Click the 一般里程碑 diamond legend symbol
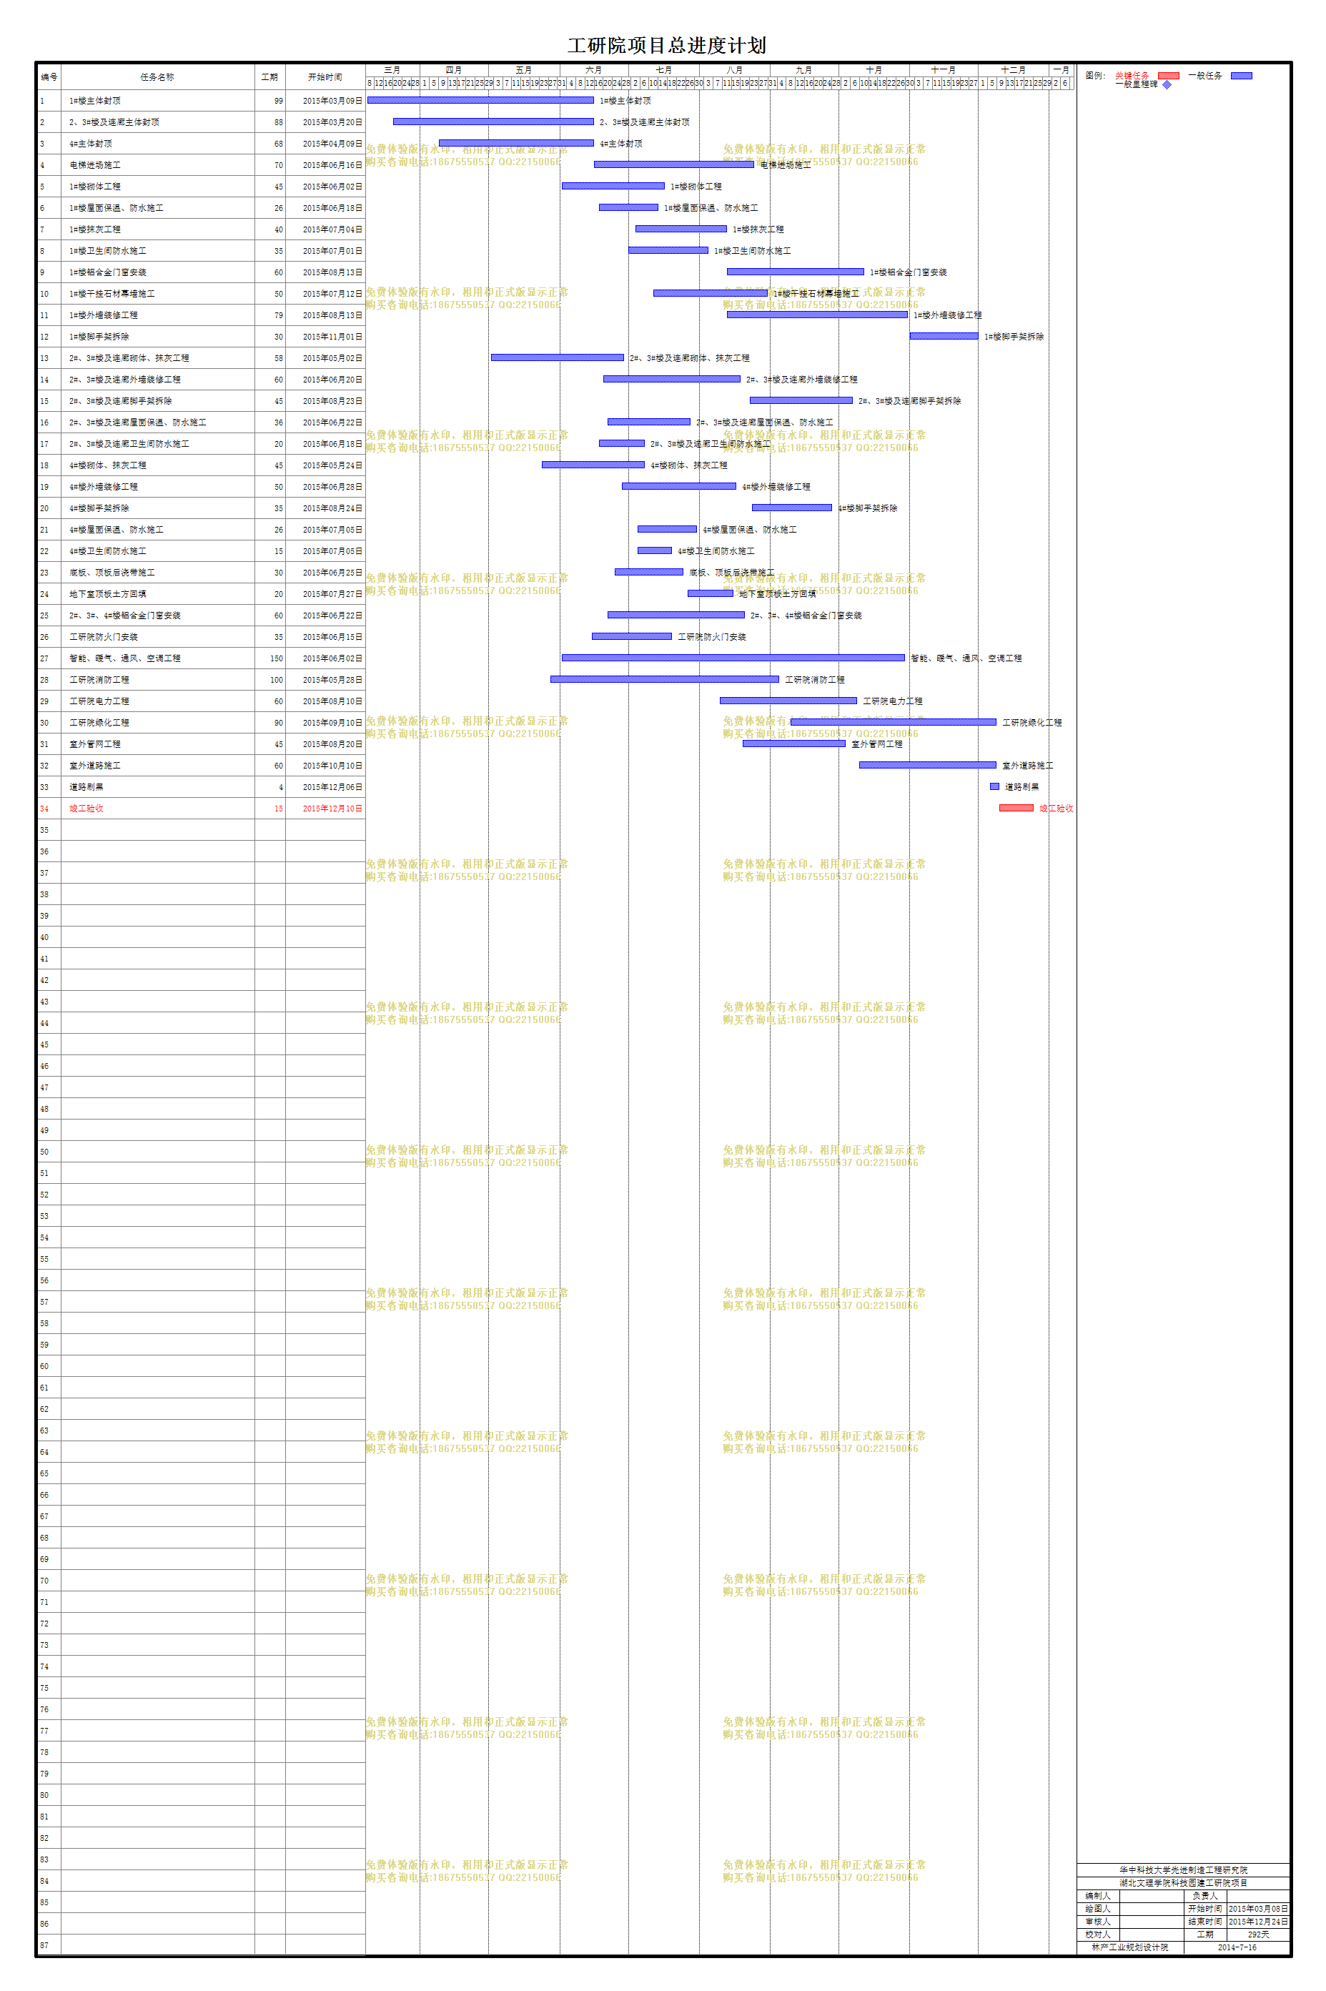Screen dimensions: 1326x1991 click(x=1167, y=84)
